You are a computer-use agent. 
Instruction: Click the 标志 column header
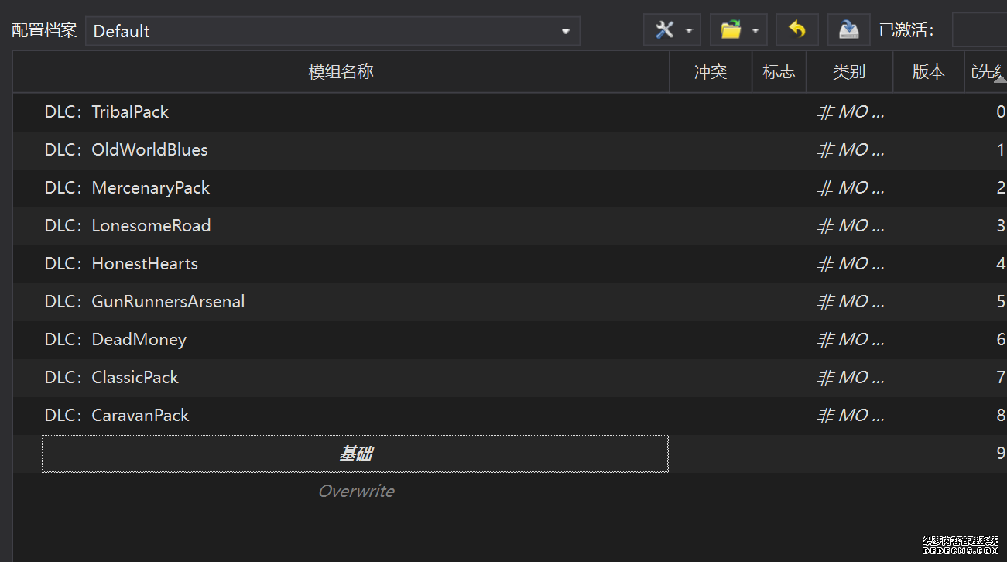click(779, 72)
